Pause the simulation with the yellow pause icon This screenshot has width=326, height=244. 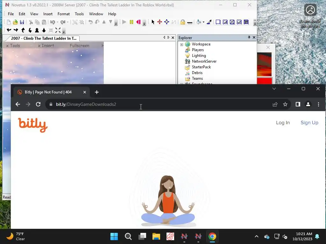pyautogui.click(x=131, y=22)
